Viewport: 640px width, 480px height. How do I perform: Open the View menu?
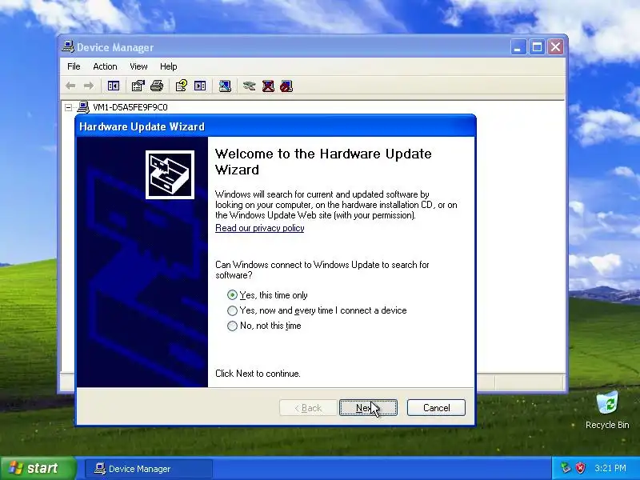[138, 66]
